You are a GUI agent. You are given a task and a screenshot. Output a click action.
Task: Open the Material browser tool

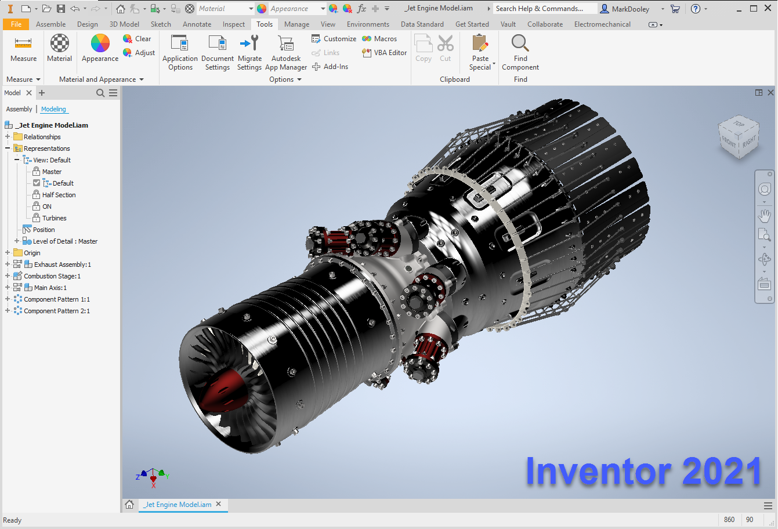coord(59,52)
